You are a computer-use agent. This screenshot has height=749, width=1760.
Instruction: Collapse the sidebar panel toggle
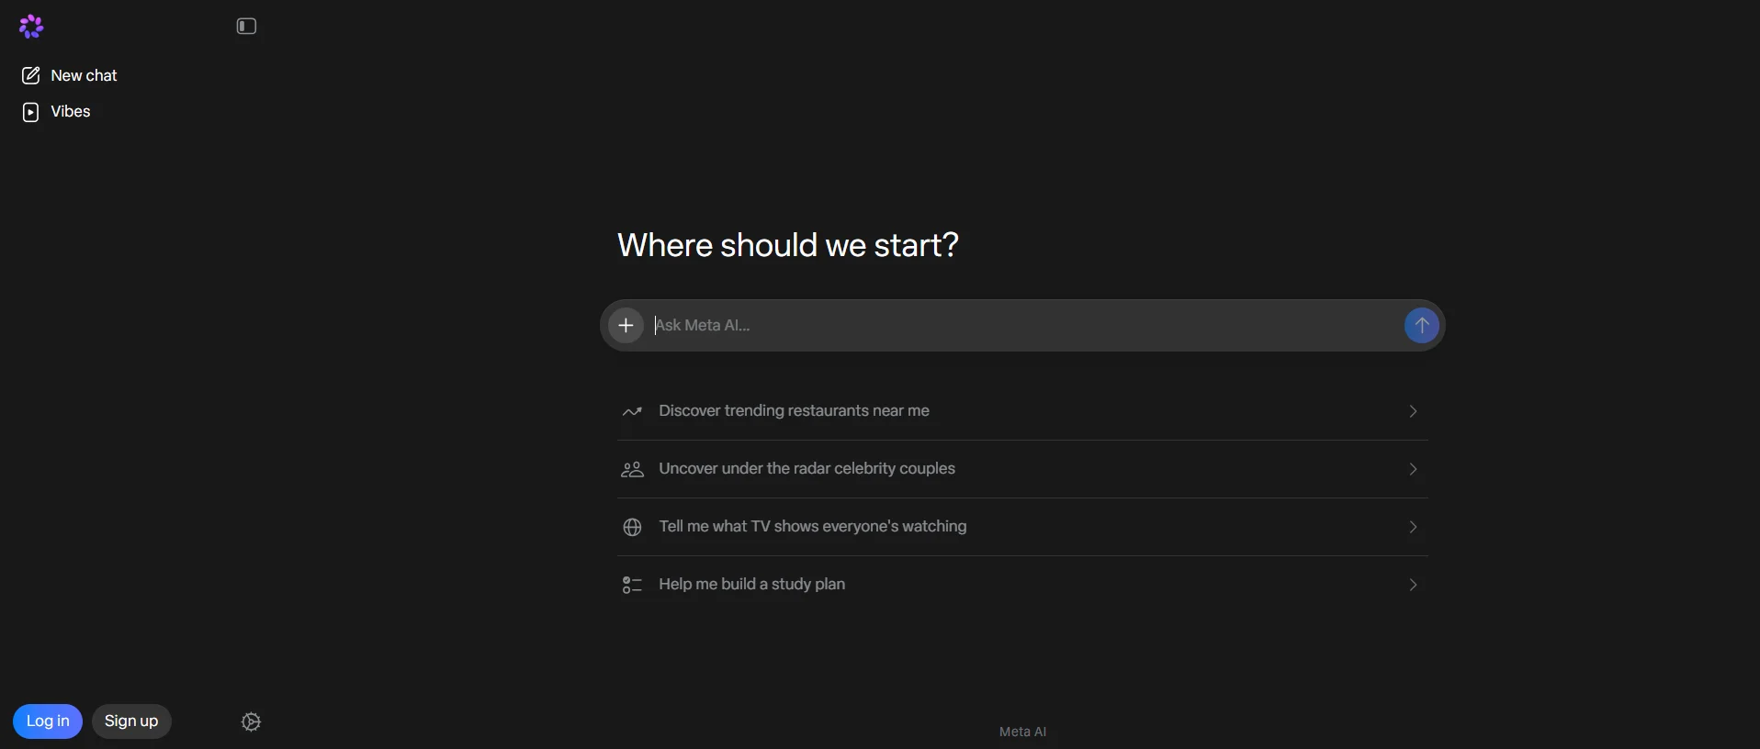click(246, 27)
